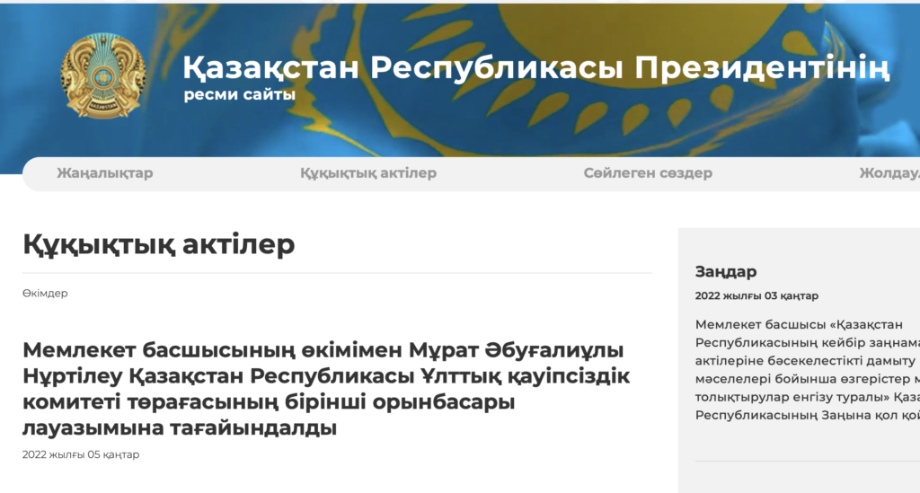The image size is (920, 493).
Task: Open the sidebar law summary starting Мемлекет басшысы
Action: (808, 370)
